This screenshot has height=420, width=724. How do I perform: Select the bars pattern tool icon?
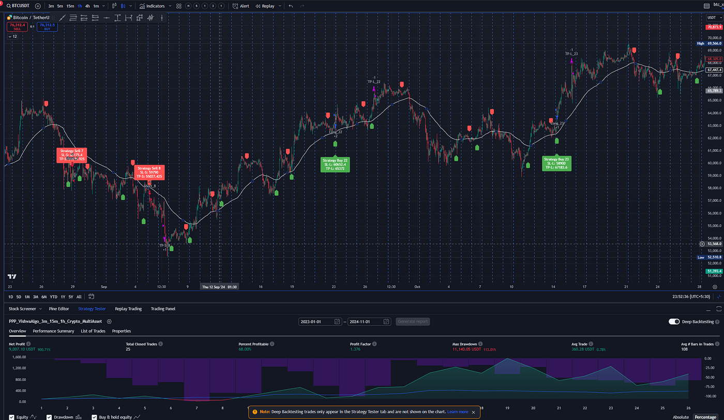click(x=150, y=18)
